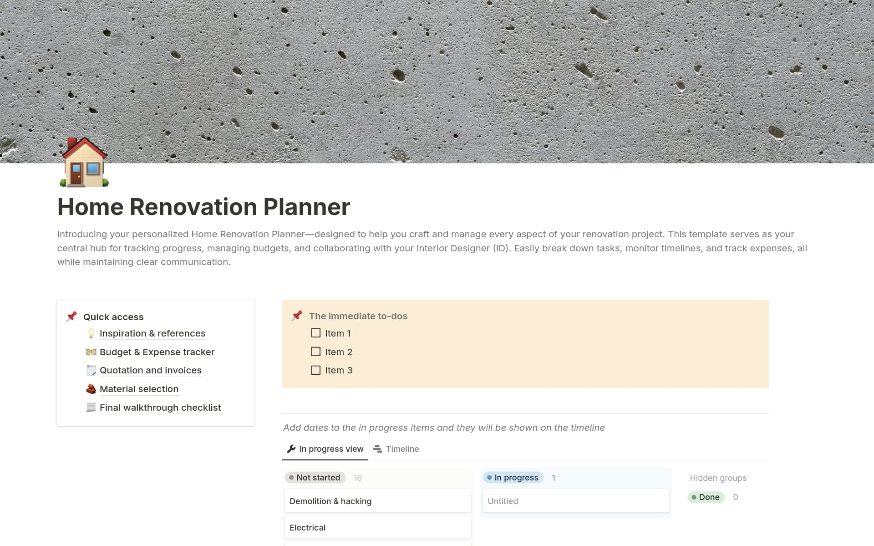874x546 pixels.
Task: Click the money icon next to Budget tracker
Action: (91, 352)
